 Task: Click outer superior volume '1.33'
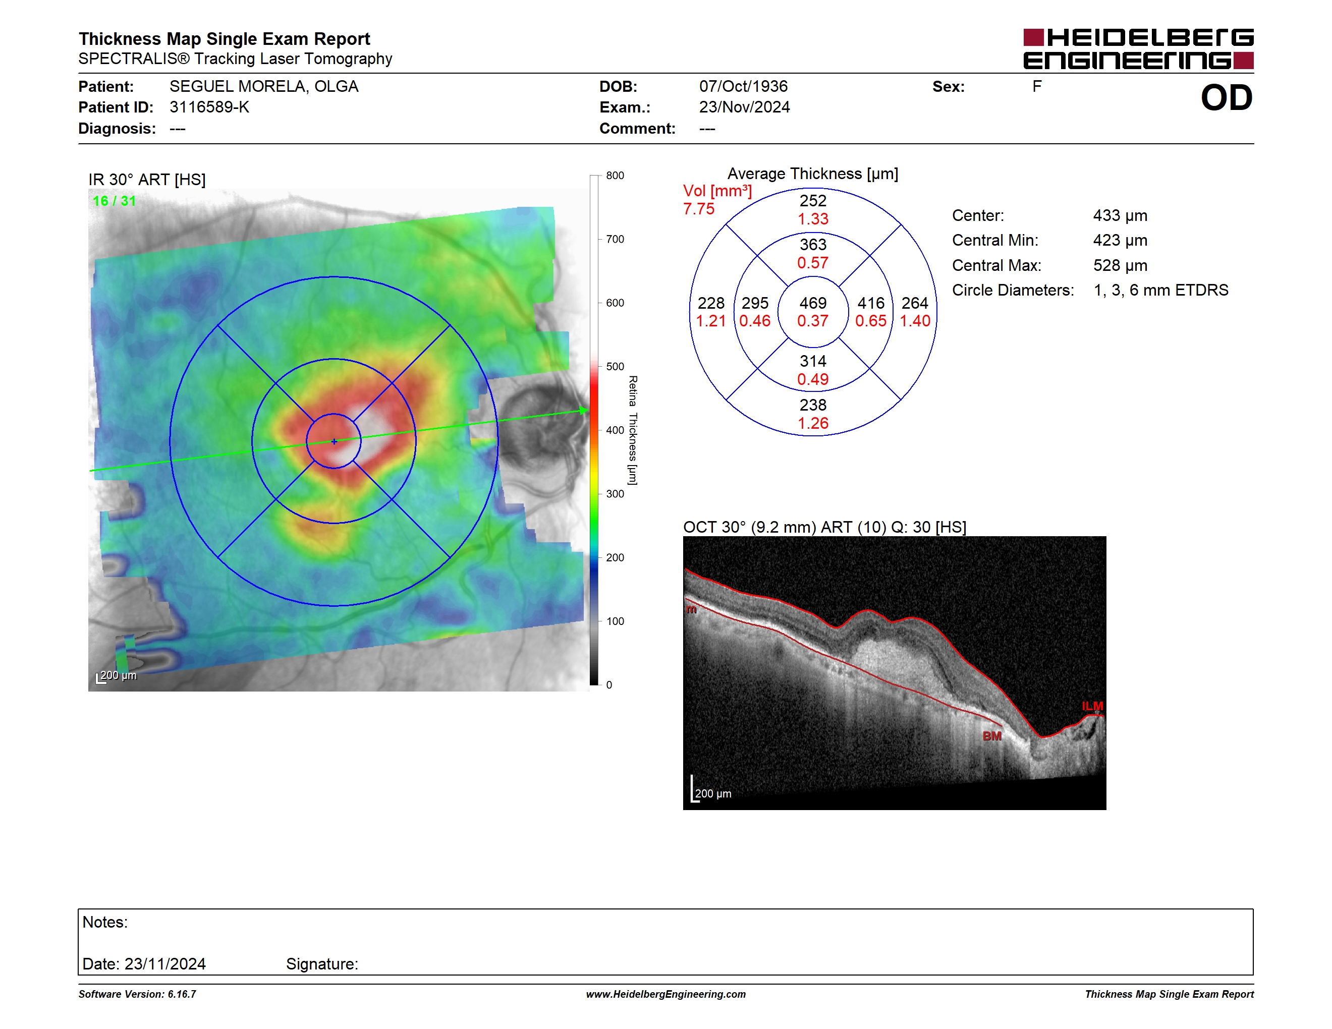point(813,219)
